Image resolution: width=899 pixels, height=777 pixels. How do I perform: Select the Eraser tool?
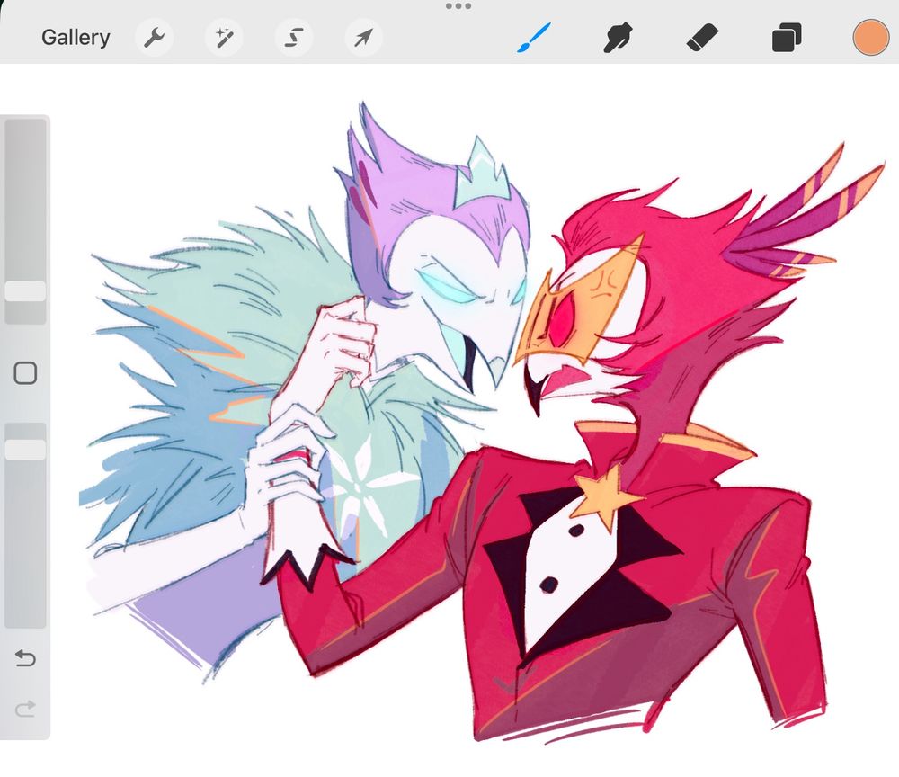pyautogui.click(x=702, y=38)
